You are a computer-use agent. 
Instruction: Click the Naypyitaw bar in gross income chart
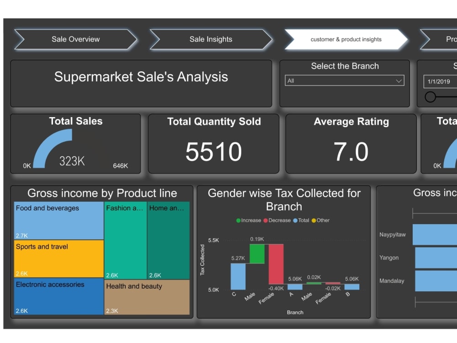click(x=435, y=235)
